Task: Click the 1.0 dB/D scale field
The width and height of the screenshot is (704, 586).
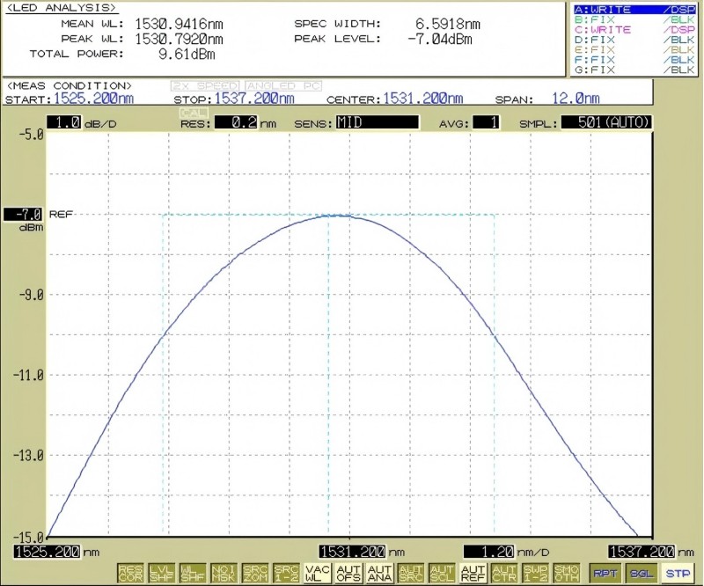Action: [63, 122]
